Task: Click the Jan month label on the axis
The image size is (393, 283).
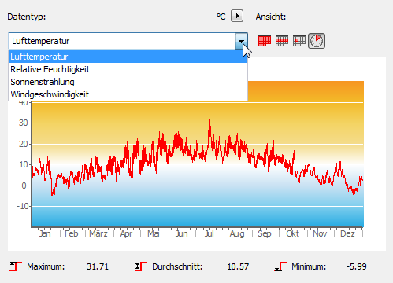Action: tap(45, 233)
